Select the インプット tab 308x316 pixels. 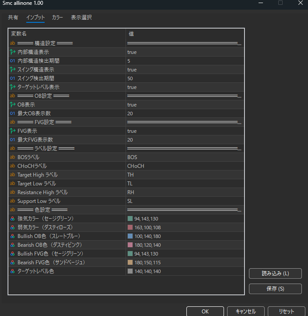pyautogui.click(x=35, y=18)
